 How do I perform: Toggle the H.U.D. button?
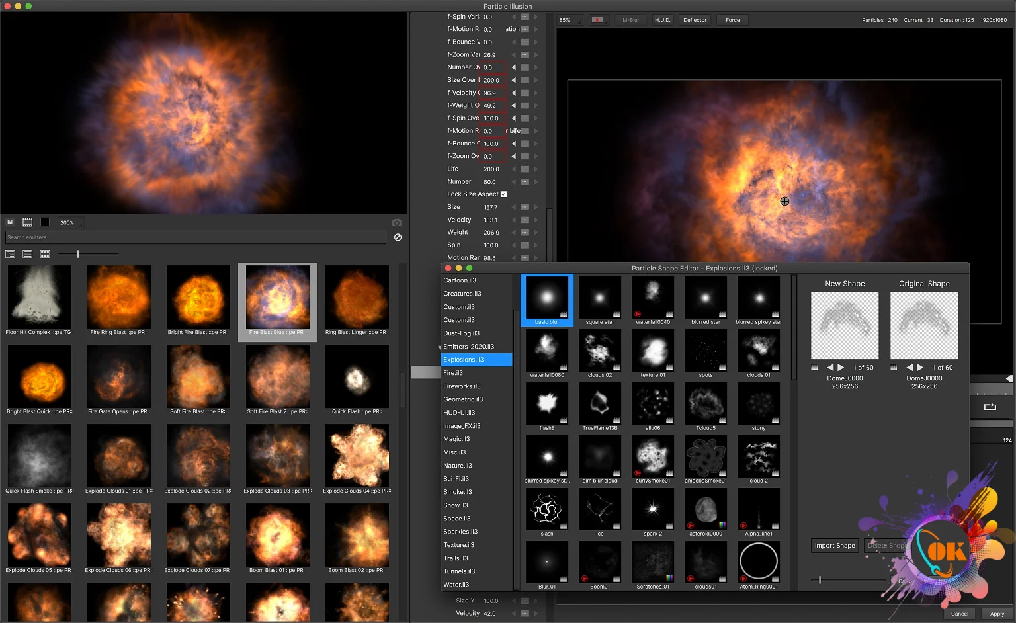point(663,20)
